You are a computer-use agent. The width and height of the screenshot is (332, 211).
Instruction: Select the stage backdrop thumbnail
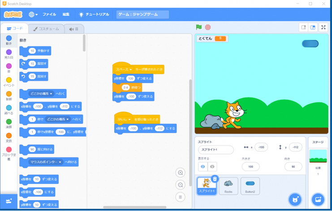pyautogui.click(x=318, y=156)
